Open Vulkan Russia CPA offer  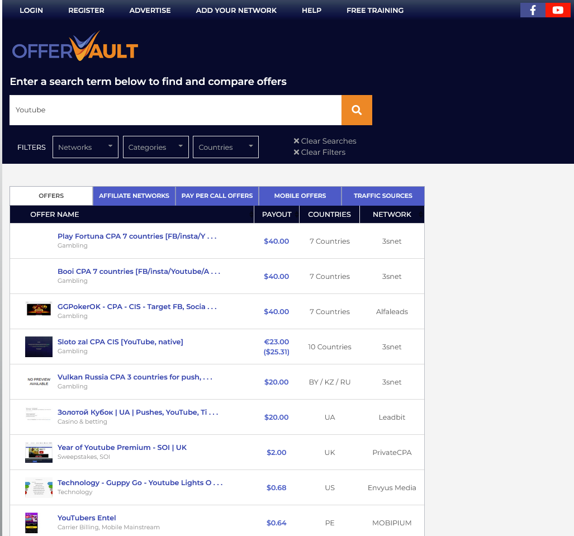pyautogui.click(x=135, y=377)
